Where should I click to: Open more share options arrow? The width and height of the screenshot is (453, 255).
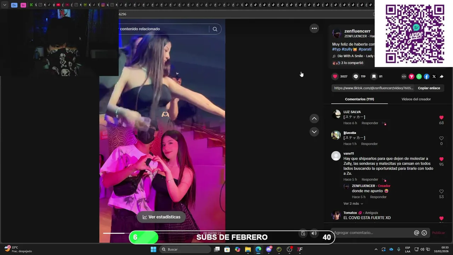442,76
